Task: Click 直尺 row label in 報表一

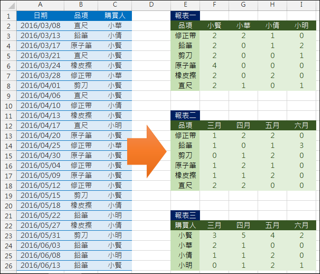Action: pos(185,86)
